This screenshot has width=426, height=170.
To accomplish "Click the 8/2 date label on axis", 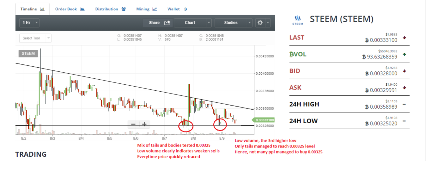I will click(x=24, y=138).
